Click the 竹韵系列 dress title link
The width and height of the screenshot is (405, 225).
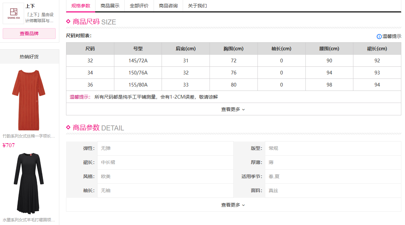pyautogui.click(x=29, y=136)
